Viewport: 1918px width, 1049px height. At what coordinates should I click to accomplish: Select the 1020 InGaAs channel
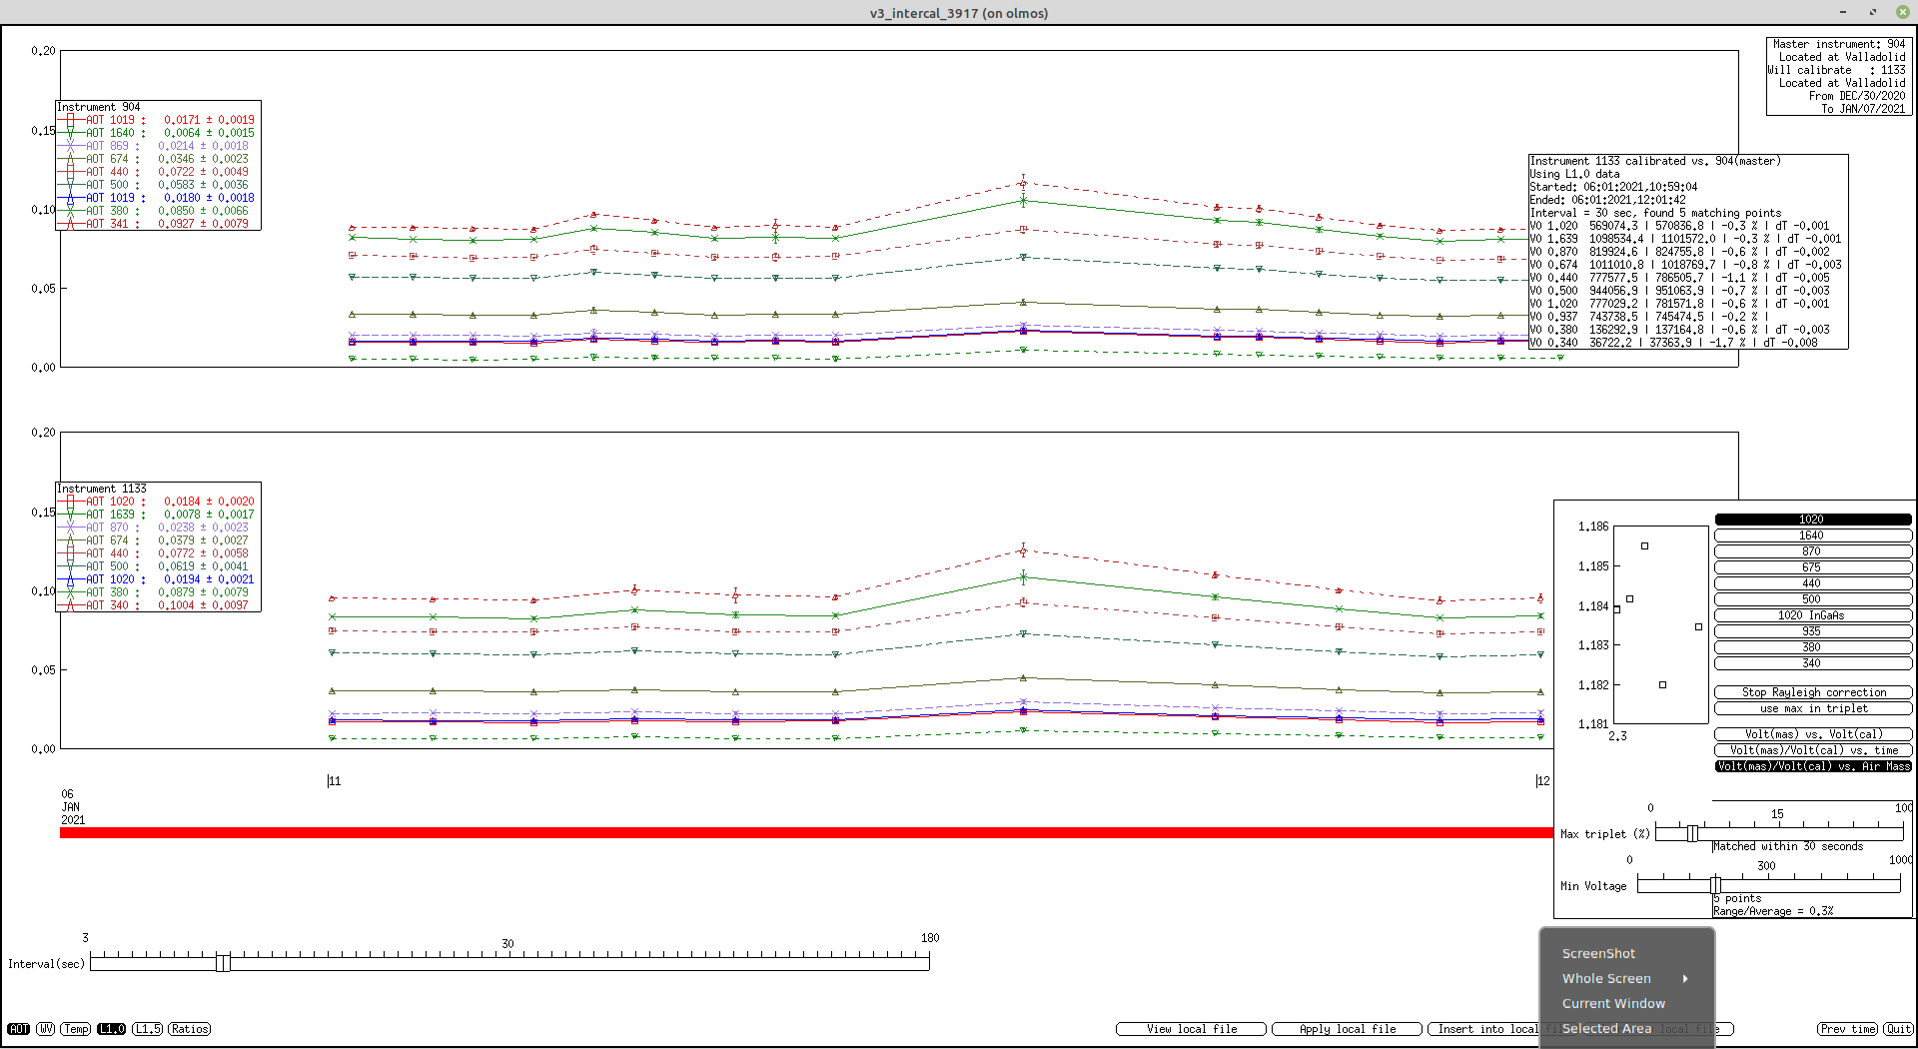(1813, 615)
